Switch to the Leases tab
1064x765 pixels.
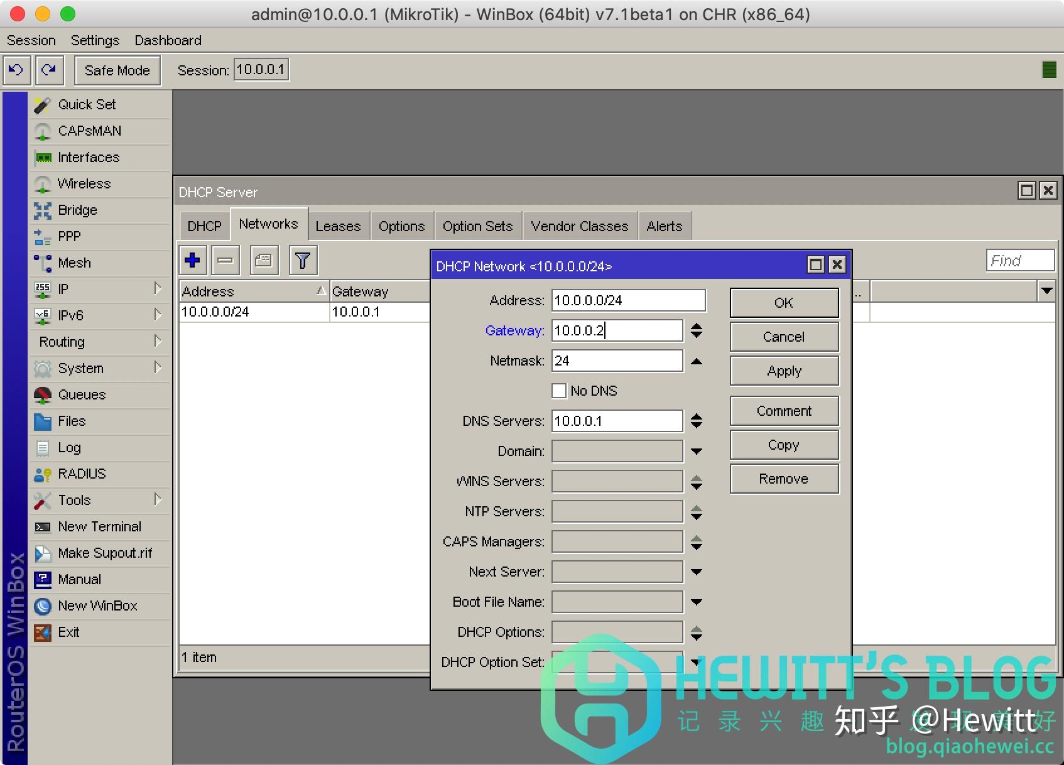(339, 225)
